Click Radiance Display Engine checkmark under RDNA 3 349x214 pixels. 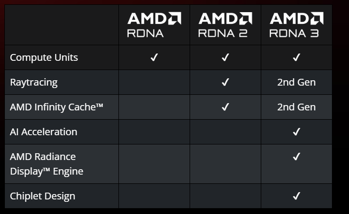click(x=296, y=157)
